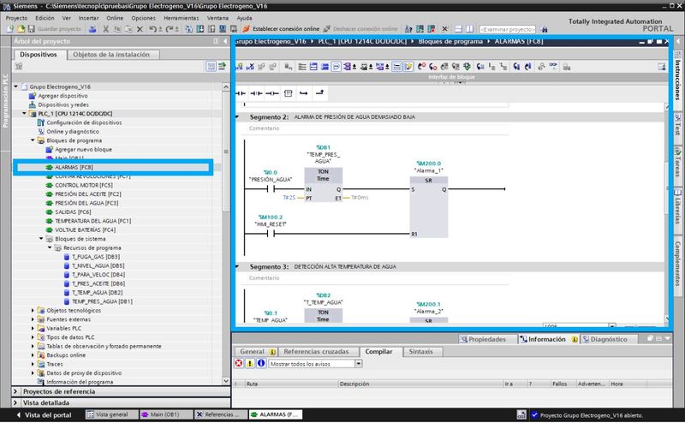
Task: Insert an output coil from favorites
Action: coord(272,93)
